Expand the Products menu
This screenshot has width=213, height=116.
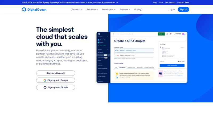click(x=77, y=10)
